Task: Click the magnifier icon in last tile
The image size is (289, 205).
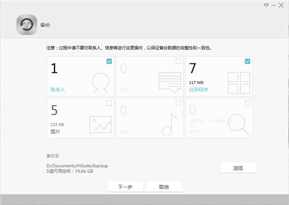Action: pos(238,123)
